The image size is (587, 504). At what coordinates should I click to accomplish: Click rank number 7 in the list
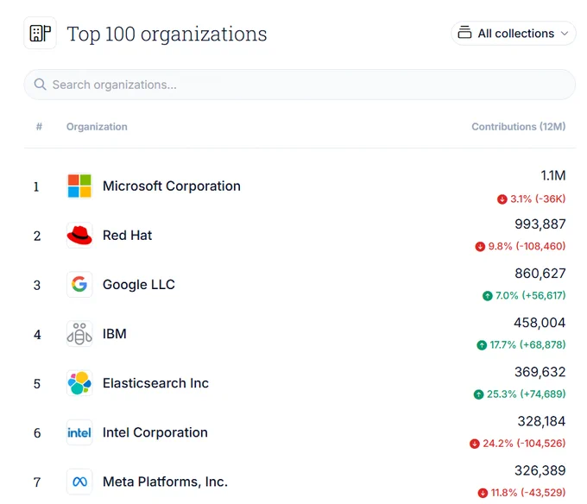(37, 482)
